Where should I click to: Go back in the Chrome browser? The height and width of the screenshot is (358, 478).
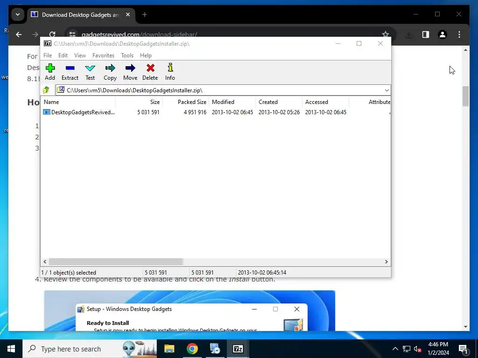click(x=19, y=34)
